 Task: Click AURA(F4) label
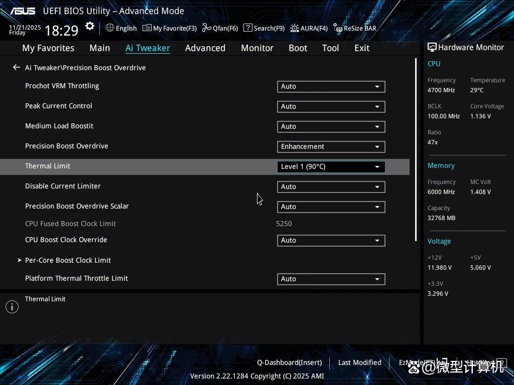(x=314, y=28)
